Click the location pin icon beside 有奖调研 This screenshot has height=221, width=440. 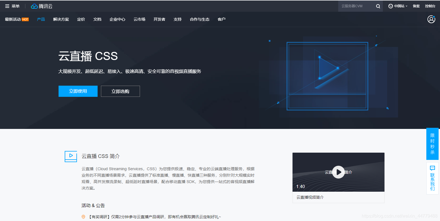[x=83, y=217]
